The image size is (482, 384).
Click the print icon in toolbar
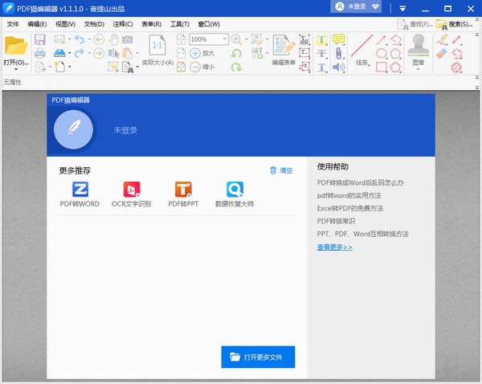coord(39,53)
